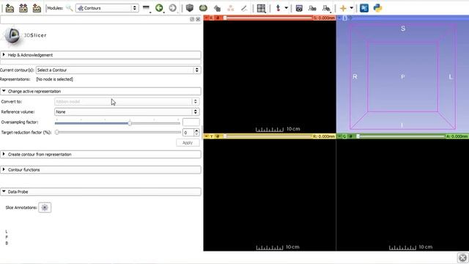This screenshot has height=264, width=469.
Task: Click the green slice link views icon
Action: coord(350,136)
